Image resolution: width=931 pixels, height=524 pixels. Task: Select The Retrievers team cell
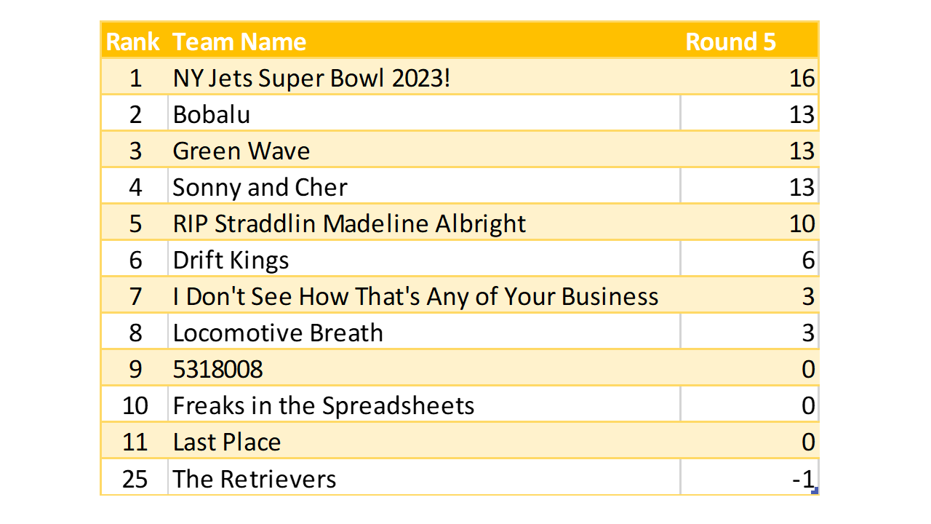[x=255, y=478]
